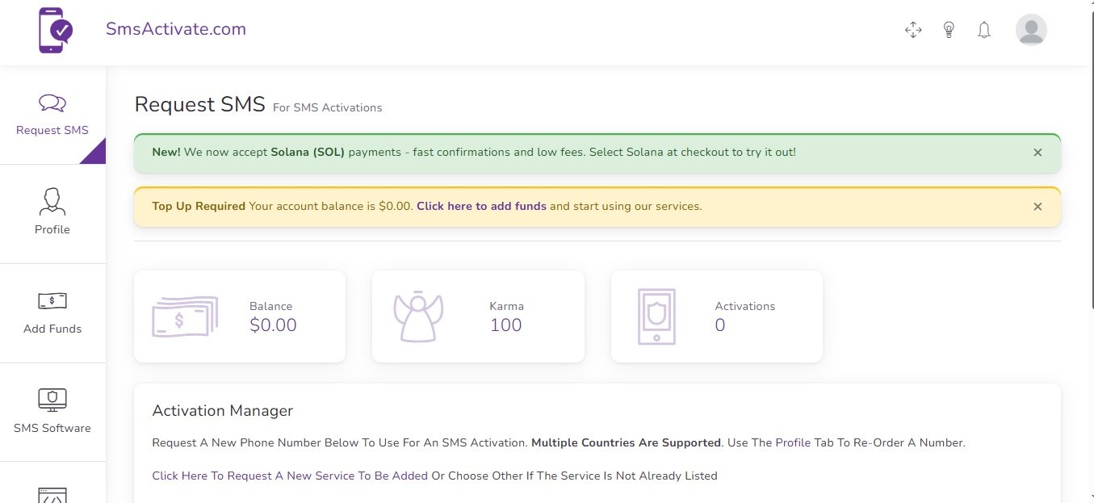The height and width of the screenshot is (503, 1094).
Task: Select the Request SMS sidebar tab
Action: [52, 115]
